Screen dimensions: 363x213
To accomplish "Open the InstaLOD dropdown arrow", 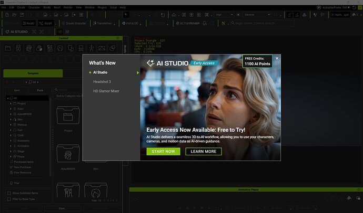I will 140,24.
